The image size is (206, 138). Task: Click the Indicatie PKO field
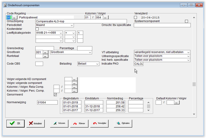pyautogui.click(x=138, y=64)
